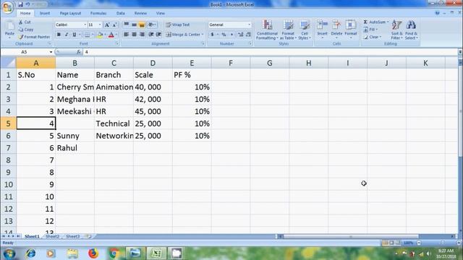
Task: Toggle Middle Align vertical alignment
Action: click(134, 25)
